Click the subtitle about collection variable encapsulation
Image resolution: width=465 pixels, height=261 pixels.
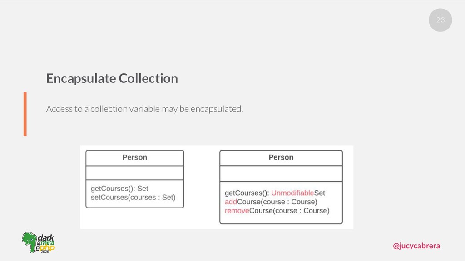[x=144, y=109]
